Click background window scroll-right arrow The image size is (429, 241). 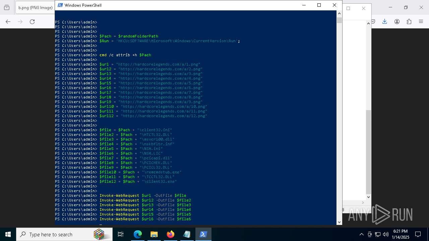coord(363,203)
